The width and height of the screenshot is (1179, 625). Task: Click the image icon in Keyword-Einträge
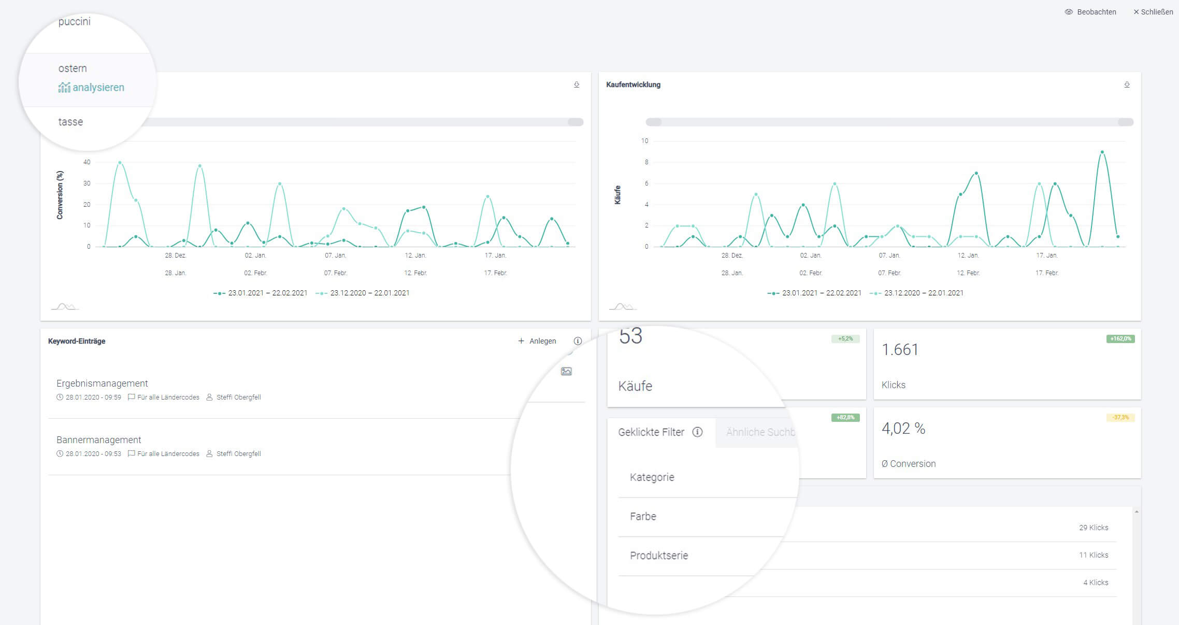point(566,372)
